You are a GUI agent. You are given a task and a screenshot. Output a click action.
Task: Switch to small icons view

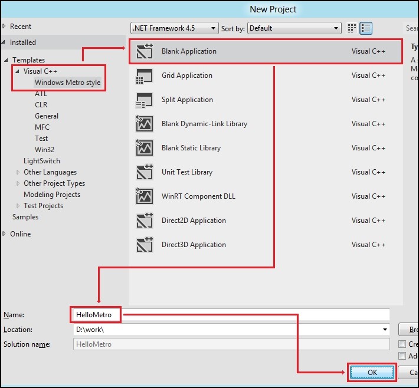pos(352,28)
